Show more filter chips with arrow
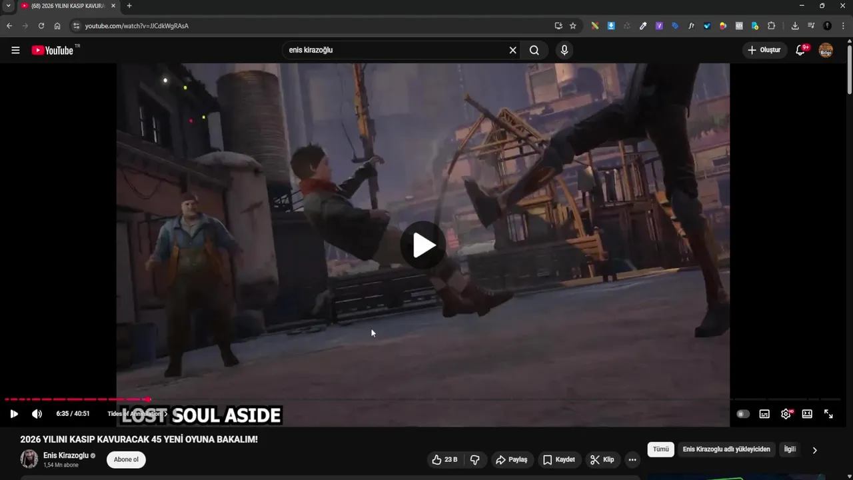Viewport: 853px width, 480px height. click(814, 450)
